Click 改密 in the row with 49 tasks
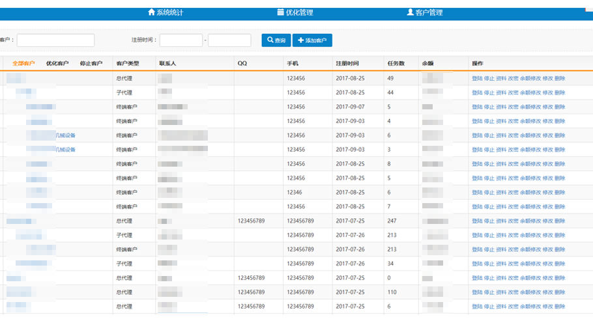Viewport: 593px width, 332px height. point(513,79)
